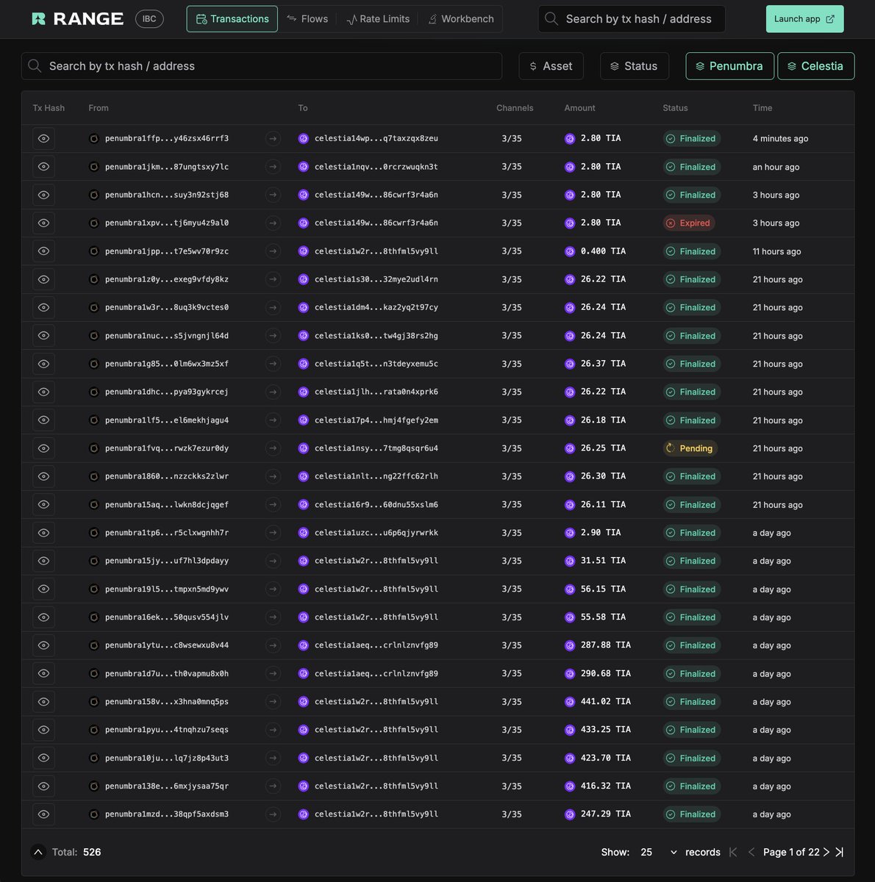Focus the table search by tx hash field
Viewport: 875px width, 882px height.
coord(262,66)
